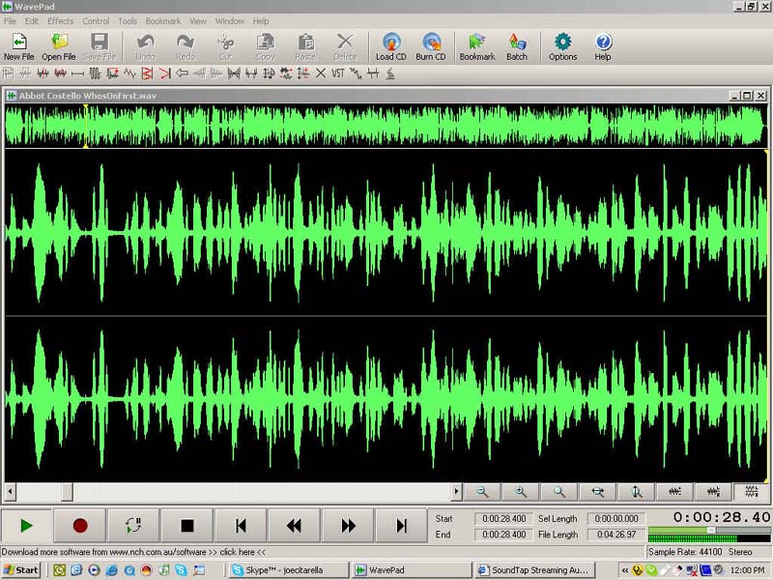This screenshot has width=773, height=580.
Task: Click the Open File toolbar icon
Action: [59, 46]
